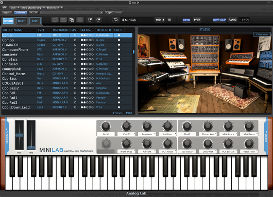Click the new preset icon
This screenshot has width=273, height=197.
(x=55, y=20)
